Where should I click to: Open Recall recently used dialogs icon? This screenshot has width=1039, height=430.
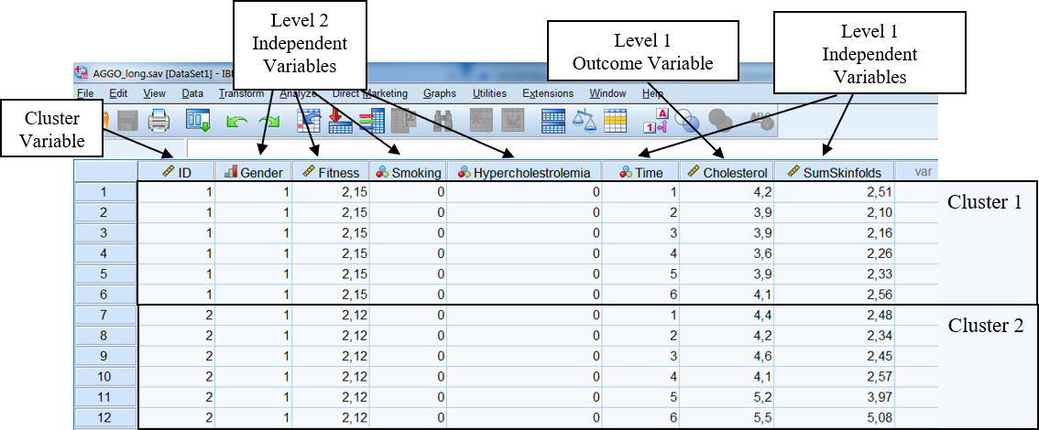tap(198, 121)
